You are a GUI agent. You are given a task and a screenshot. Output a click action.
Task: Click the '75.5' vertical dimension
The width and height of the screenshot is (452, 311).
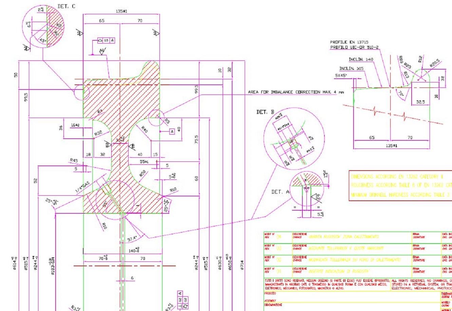point(196,140)
